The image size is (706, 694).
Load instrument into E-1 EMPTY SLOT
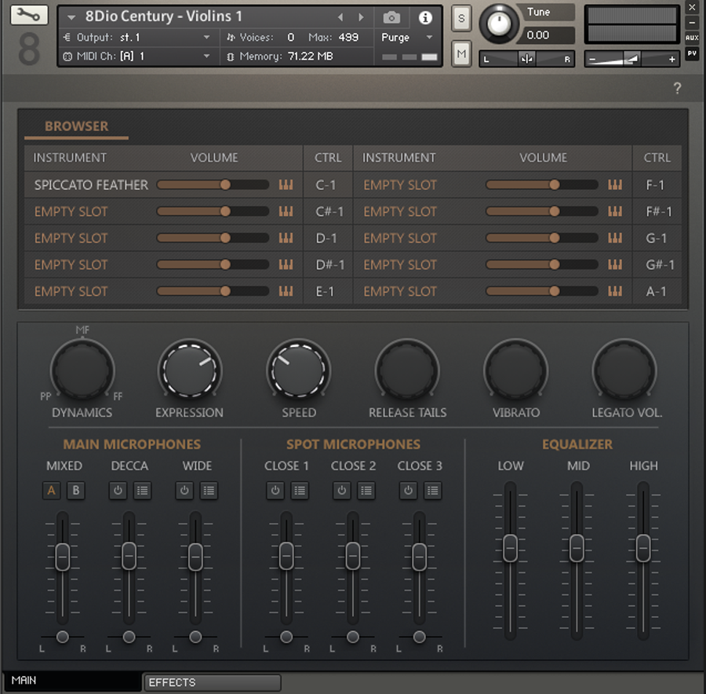click(71, 291)
